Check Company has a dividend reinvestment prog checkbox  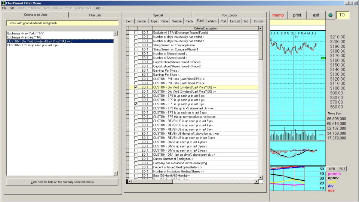coord(136,163)
